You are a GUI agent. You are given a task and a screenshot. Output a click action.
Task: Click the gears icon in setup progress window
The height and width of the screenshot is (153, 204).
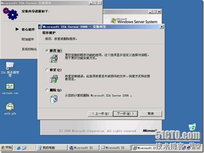(10, 14)
